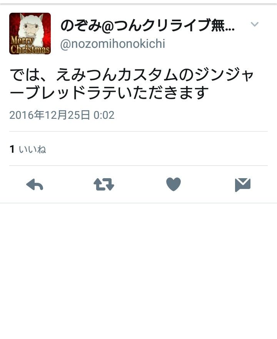277x339 pixels.
Task: Tap the alpaca face in the avatar
Action: (x=31, y=27)
